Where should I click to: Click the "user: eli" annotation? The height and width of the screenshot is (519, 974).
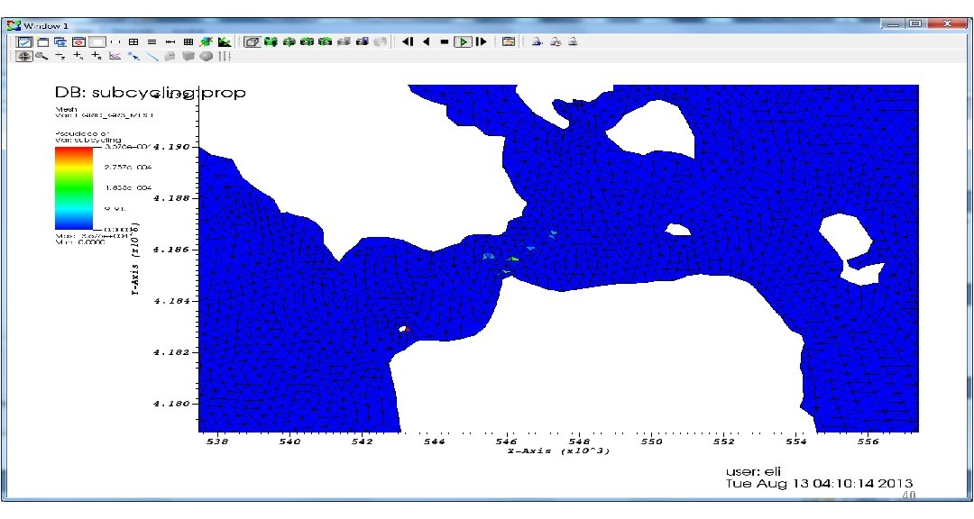[753, 472]
